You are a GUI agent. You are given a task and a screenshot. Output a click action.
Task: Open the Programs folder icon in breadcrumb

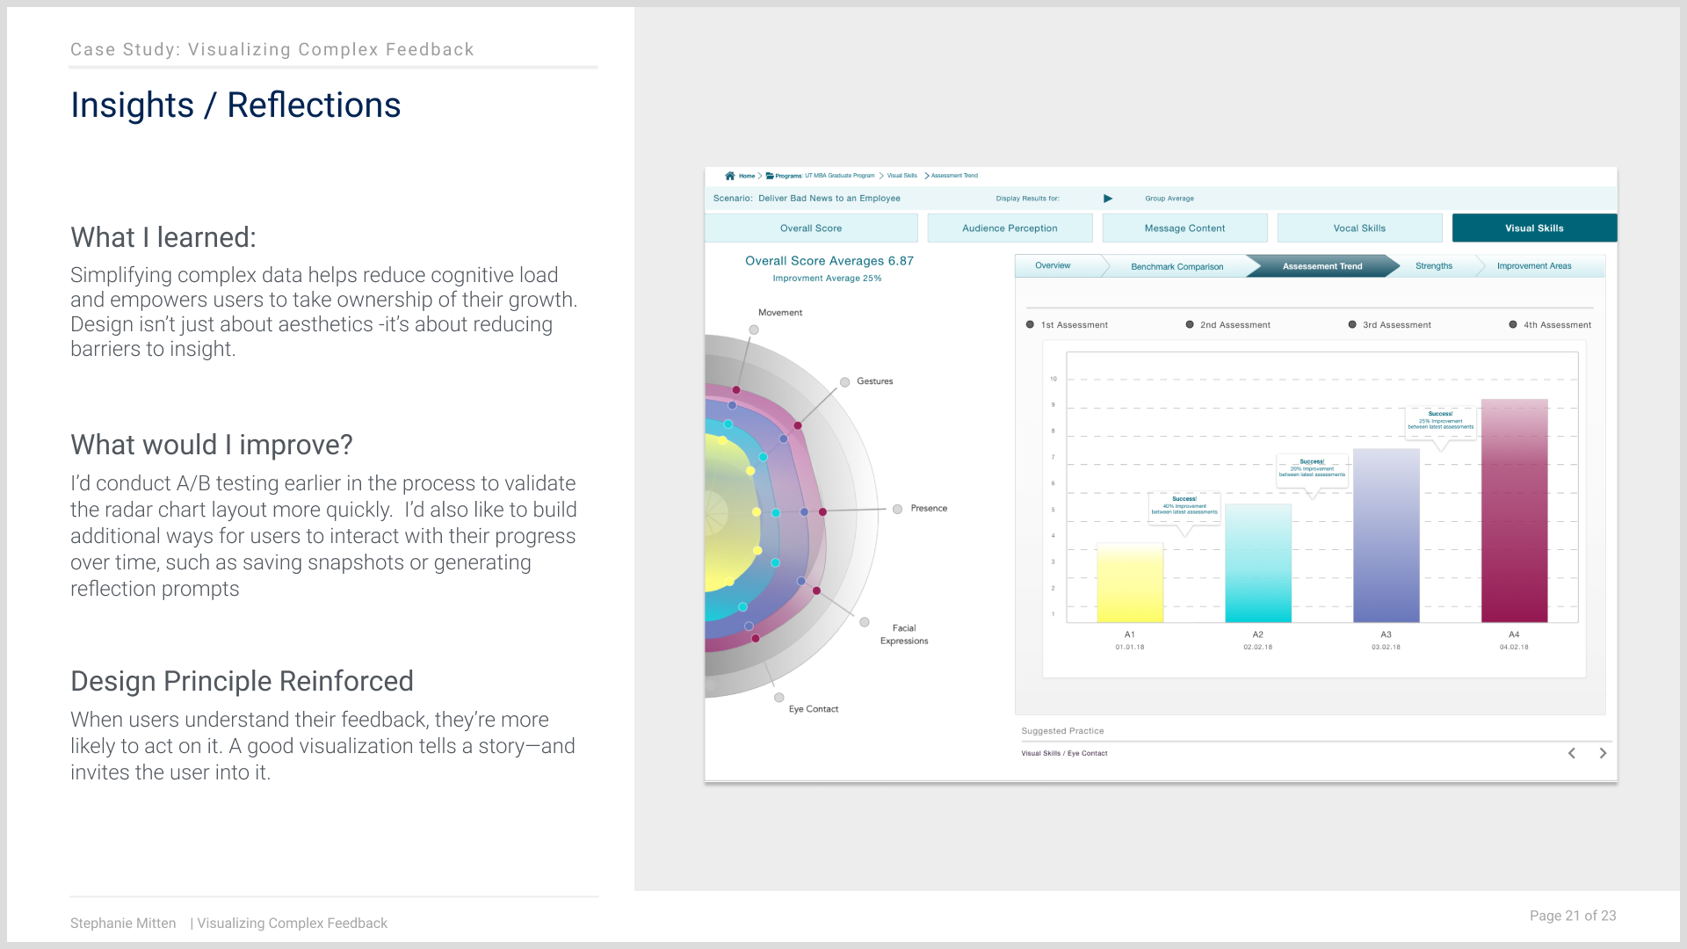[770, 176]
